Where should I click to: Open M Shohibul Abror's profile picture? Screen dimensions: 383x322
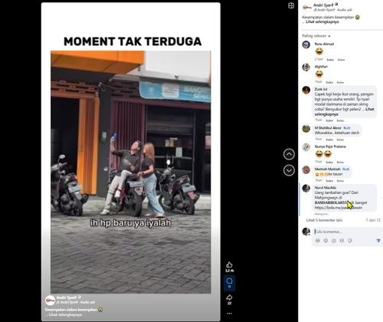tap(306, 129)
